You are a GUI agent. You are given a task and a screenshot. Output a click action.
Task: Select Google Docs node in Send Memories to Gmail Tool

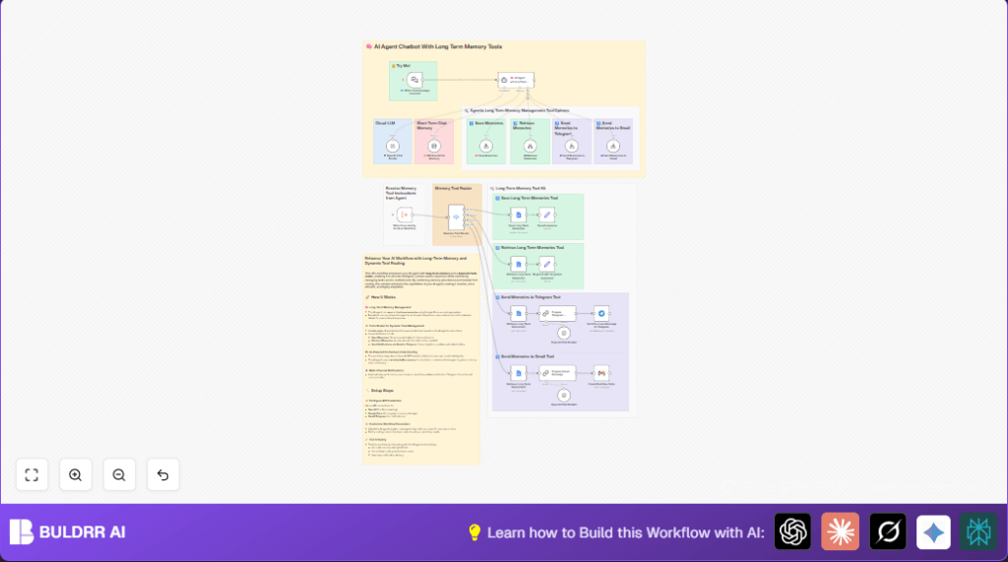518,373
